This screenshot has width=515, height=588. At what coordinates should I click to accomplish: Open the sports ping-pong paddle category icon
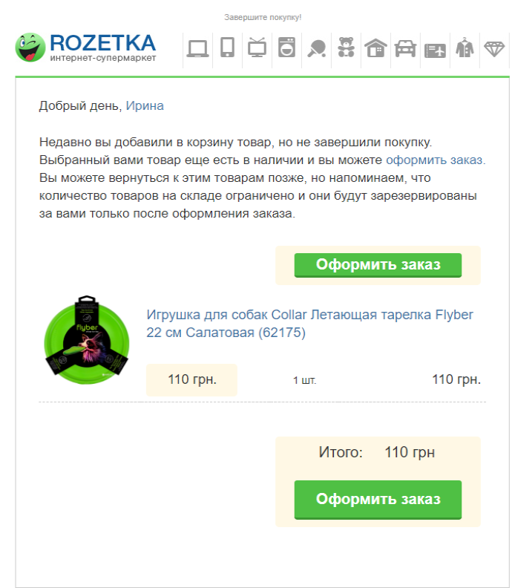pos(316,48)
